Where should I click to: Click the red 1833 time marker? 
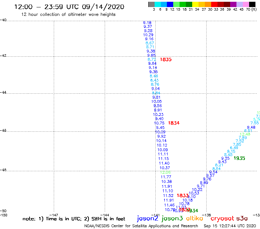click(x=183, y=196)
